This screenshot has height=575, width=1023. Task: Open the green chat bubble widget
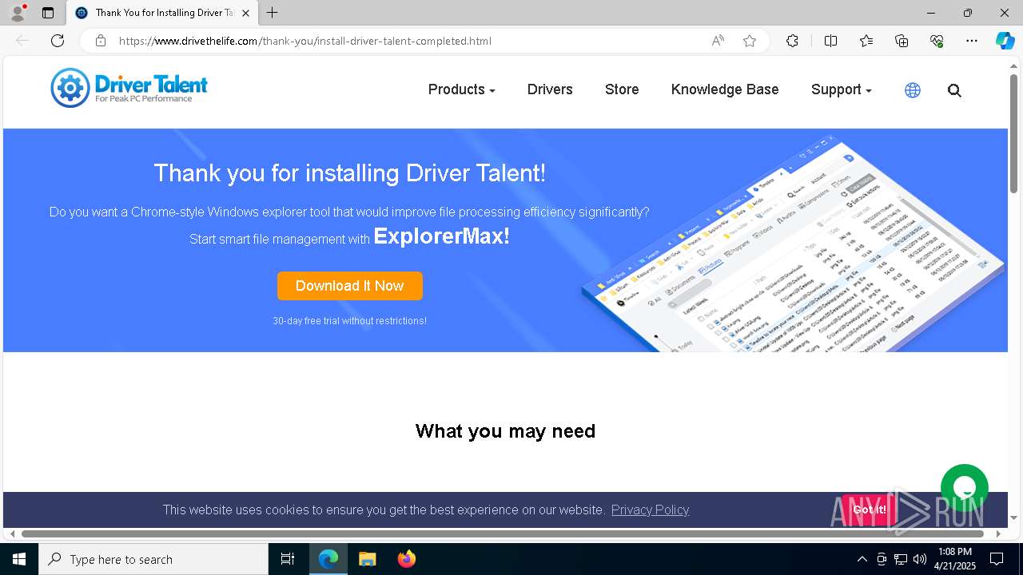pos(965,488)
